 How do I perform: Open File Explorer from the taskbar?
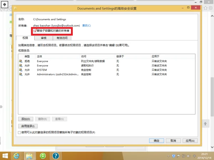click(30, 156)
